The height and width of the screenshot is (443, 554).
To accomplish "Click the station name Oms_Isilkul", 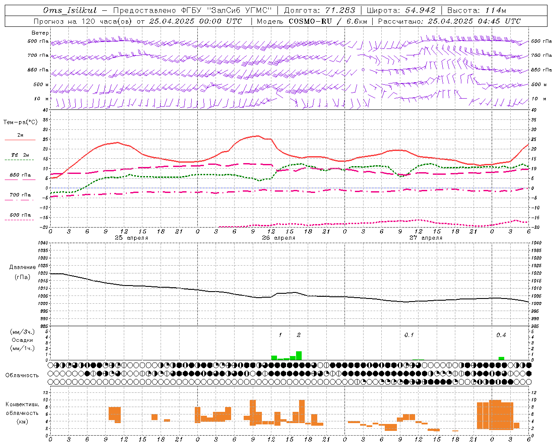I will pyautogui.click(x=70, y=10).
